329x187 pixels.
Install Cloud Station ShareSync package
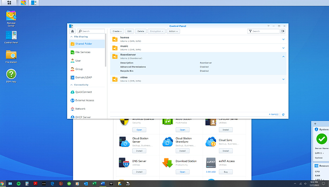182,151
